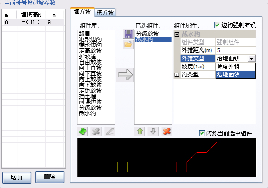Screen dimensions: 268x188
Task: Click the gray X icon under component library
Action: 96,132
